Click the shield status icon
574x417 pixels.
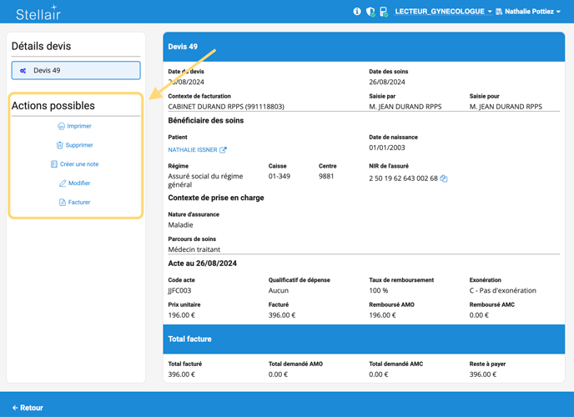pos(370,12)
